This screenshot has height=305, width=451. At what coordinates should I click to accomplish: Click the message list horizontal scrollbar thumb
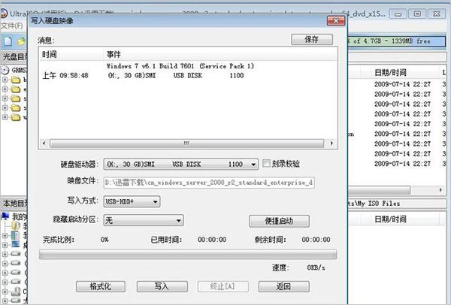pyautogui.click(x=186, y=143)
